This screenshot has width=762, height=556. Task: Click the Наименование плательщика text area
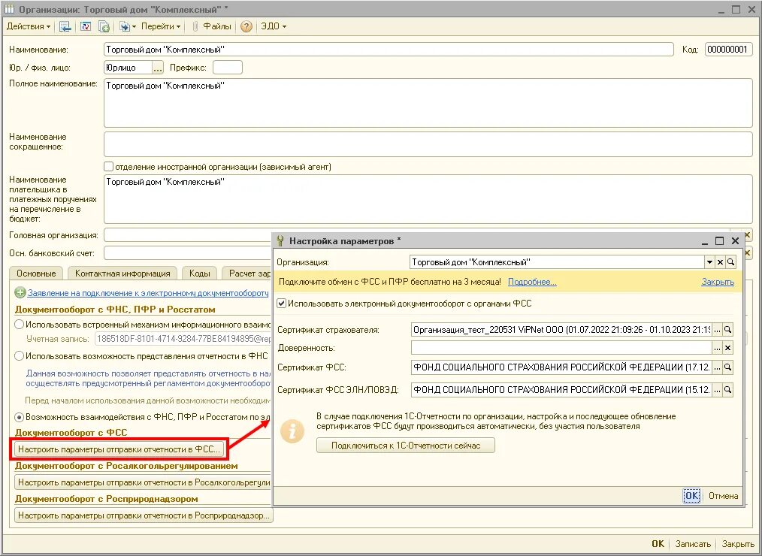[428, 199]
